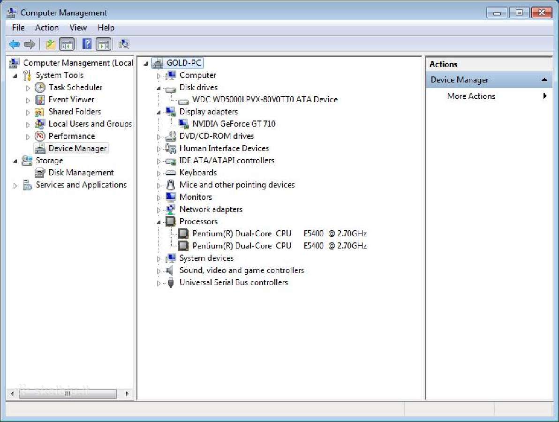Collapse the Display adapters category
This screenshot has width=559, height=422.
click(x=159, y=113)
